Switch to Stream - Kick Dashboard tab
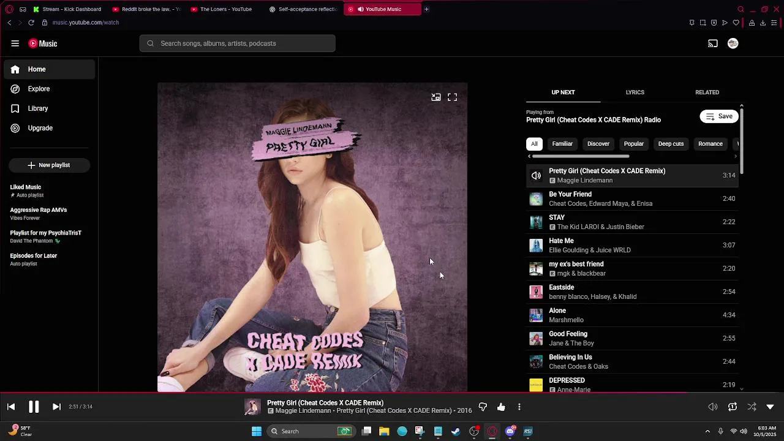Image resolution: width=784 pixels, height=441 pixels. coord(67,9)
